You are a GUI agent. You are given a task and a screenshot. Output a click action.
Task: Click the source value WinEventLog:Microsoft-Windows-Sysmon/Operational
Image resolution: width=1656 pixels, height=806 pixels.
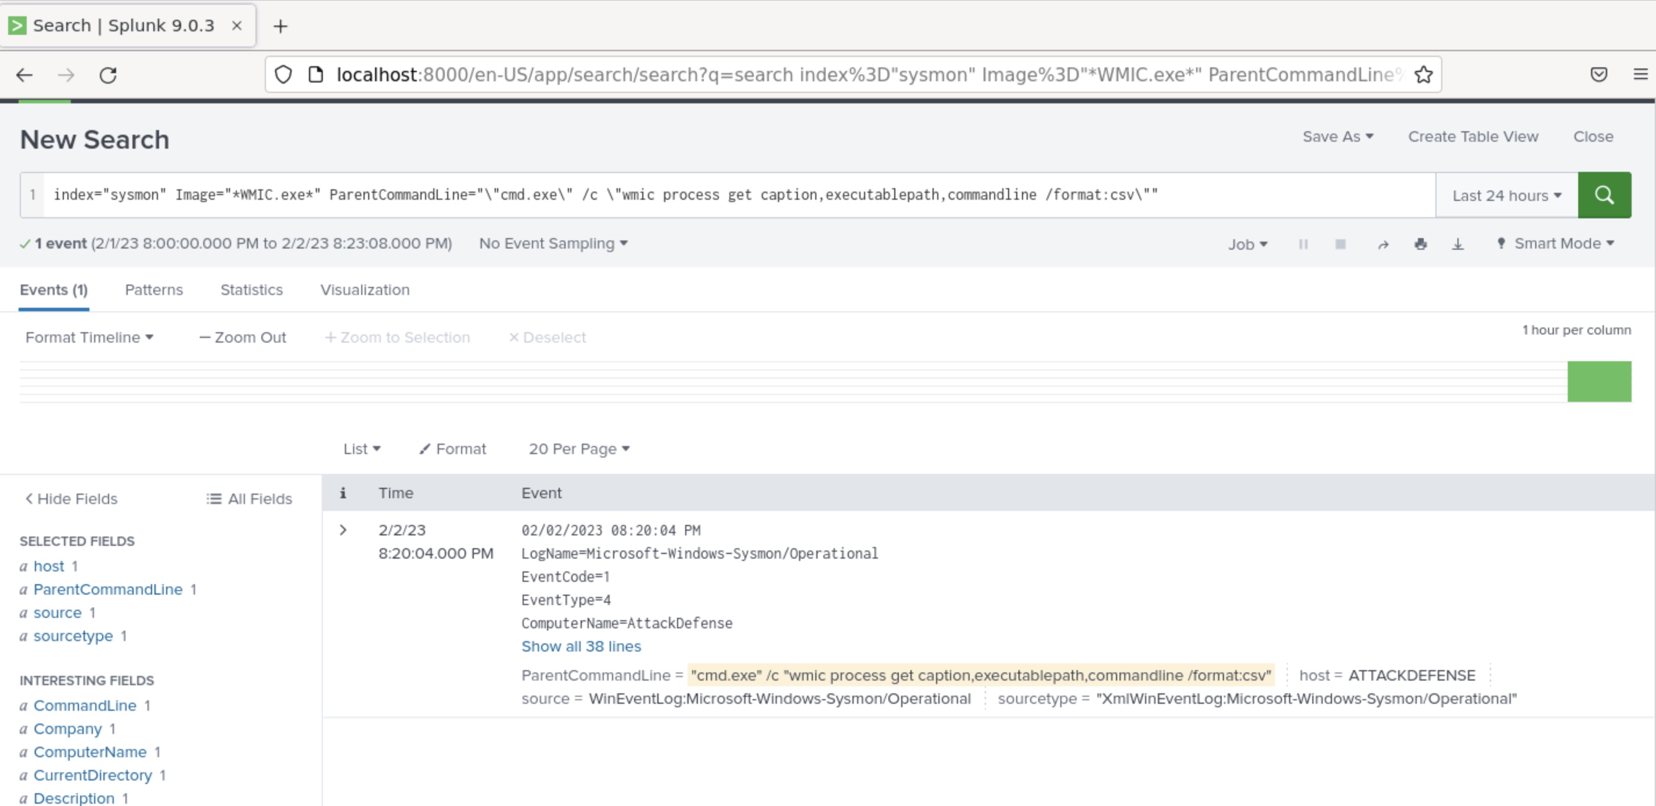point(780,699)
